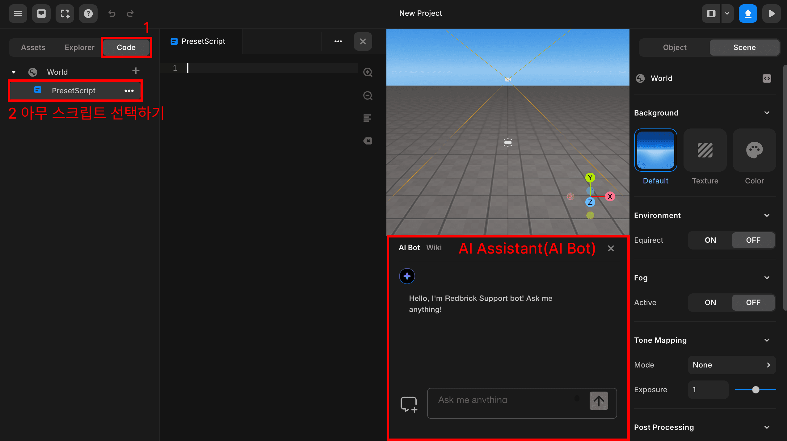Image resolution: width=787 pixels, height=441 pixels.
Task: Click the header three-dot menu icon
Action: click(338, 41)
